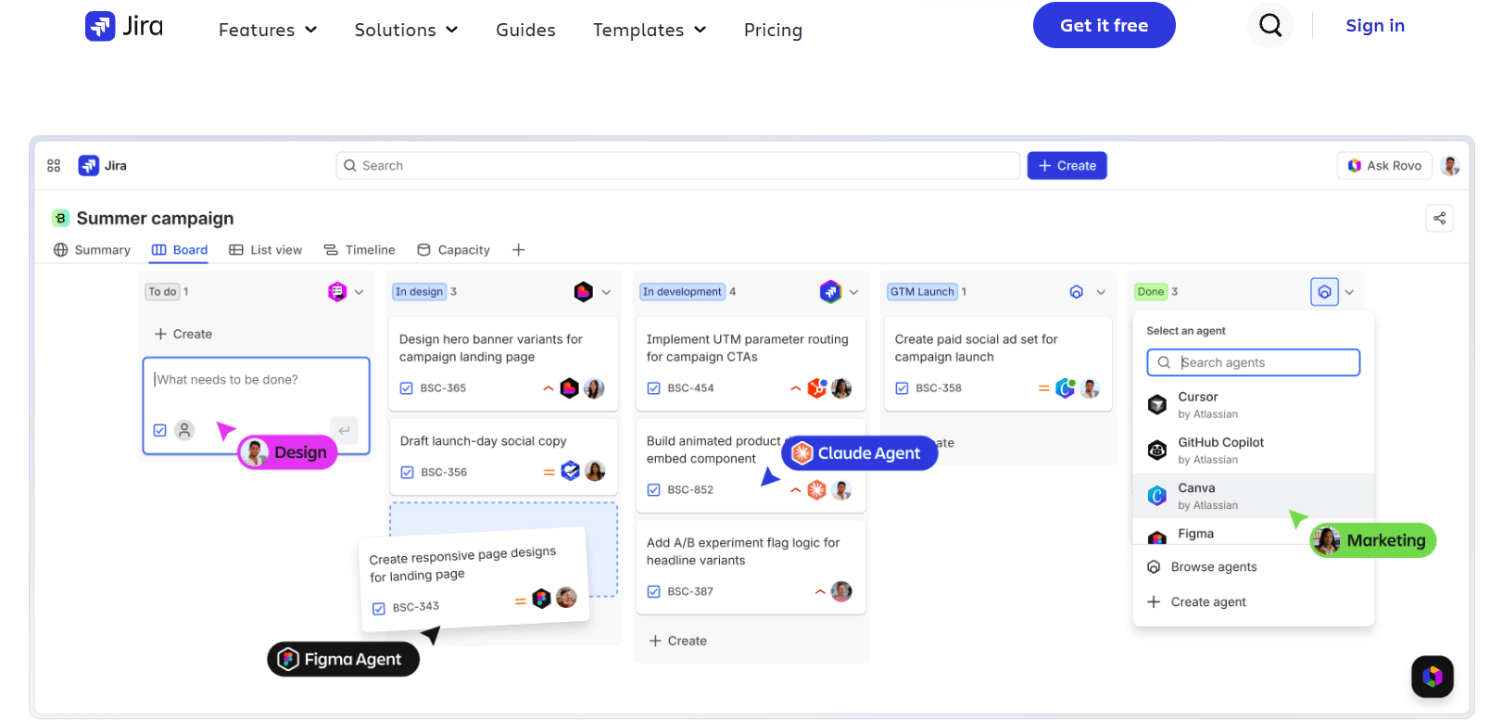
Task: Click the blue Create button in the app header
Action: tap(1067, 166)
